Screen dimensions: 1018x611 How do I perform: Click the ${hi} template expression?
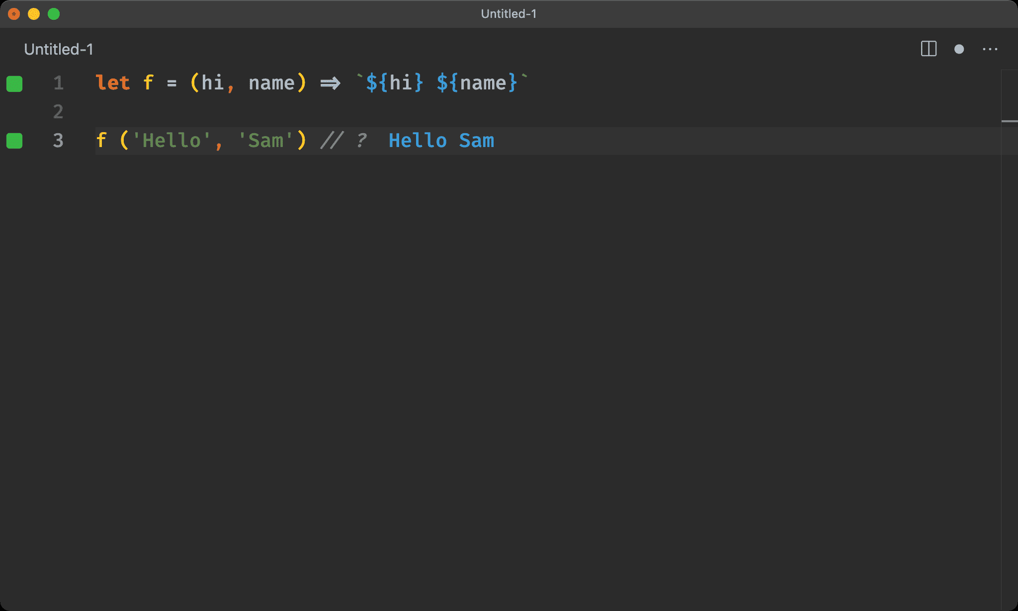[394, 83]
